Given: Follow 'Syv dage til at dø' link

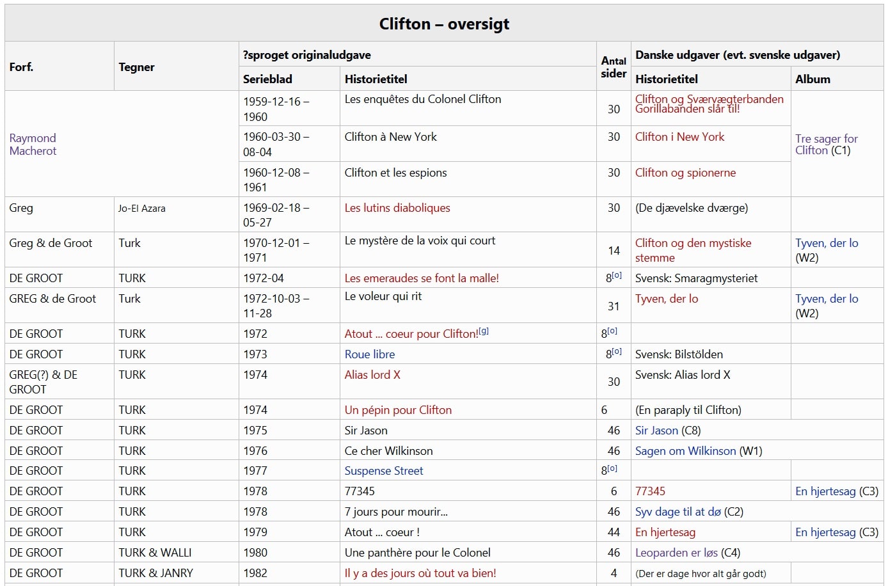Looking at the screenshot, I should pos(678,512).
